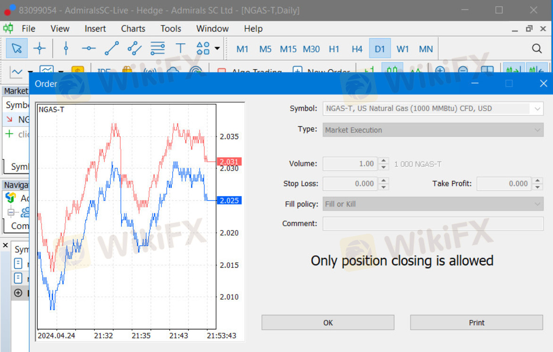Viewport: 553px width, 352px height.
Task: Select the arrow cursor tool
Action: tap(17, 48)
